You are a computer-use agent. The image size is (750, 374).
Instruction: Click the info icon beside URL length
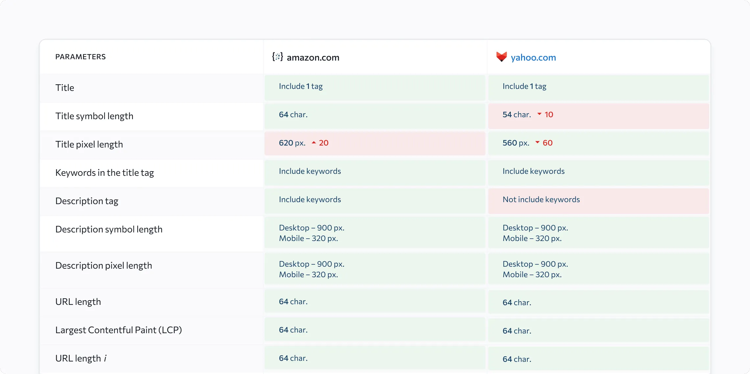[105, 358]
